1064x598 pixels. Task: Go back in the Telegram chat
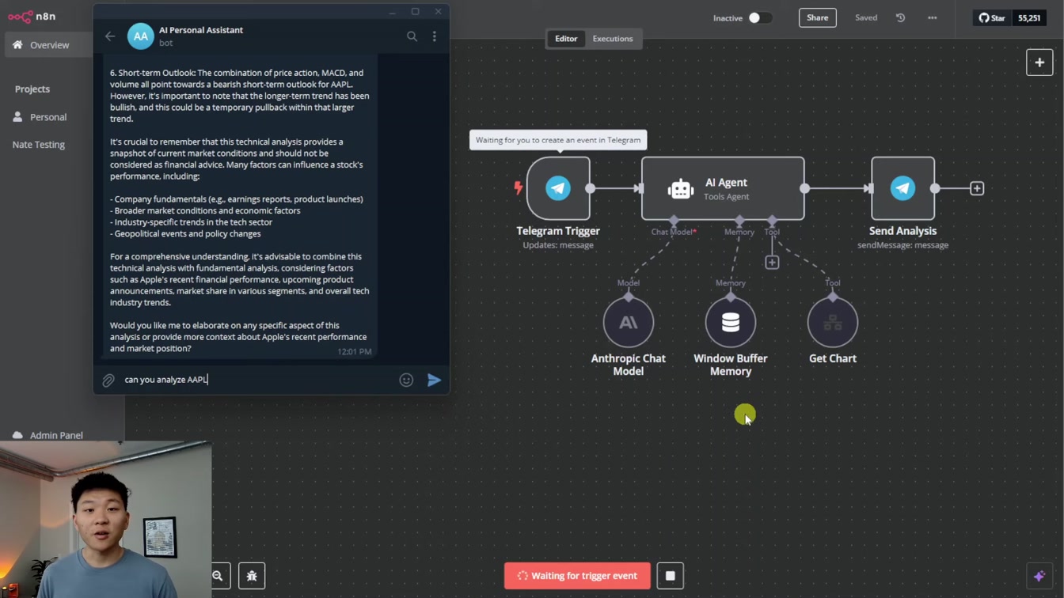[110, 36]
